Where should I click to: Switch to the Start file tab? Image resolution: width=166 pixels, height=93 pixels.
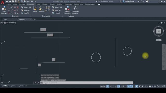click(5, 19)
